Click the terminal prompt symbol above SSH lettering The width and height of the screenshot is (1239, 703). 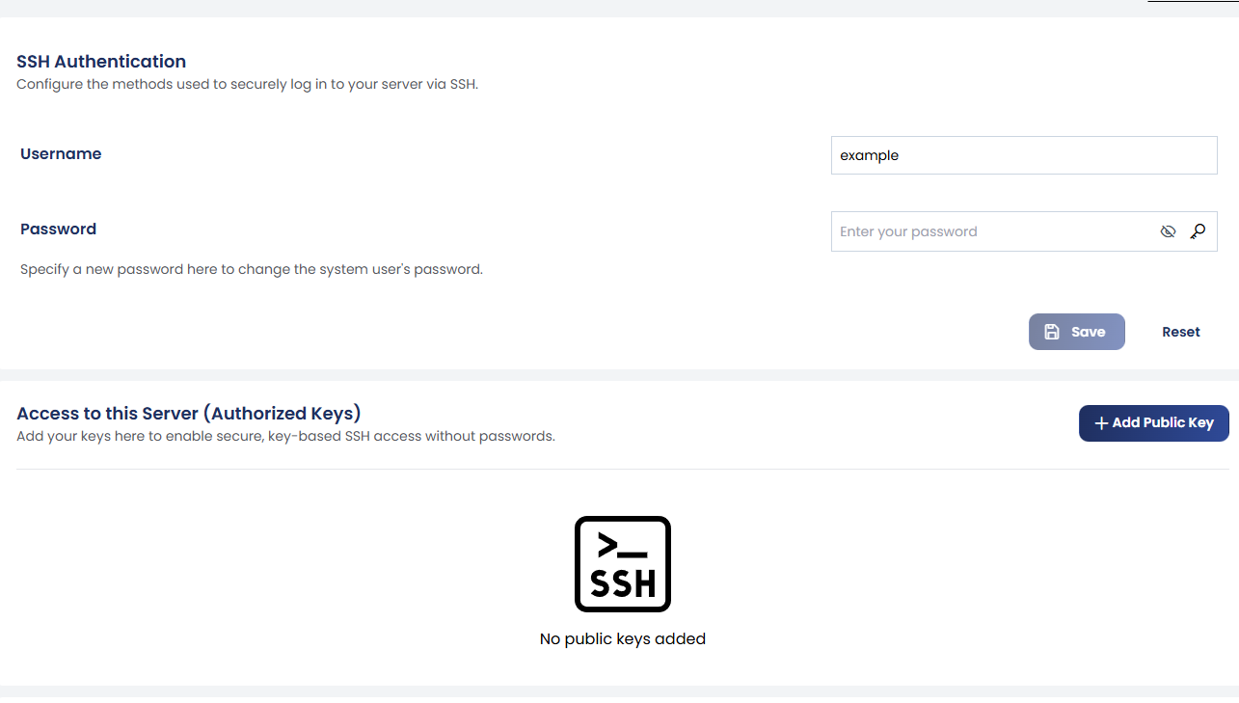click(x=622, y=546)
